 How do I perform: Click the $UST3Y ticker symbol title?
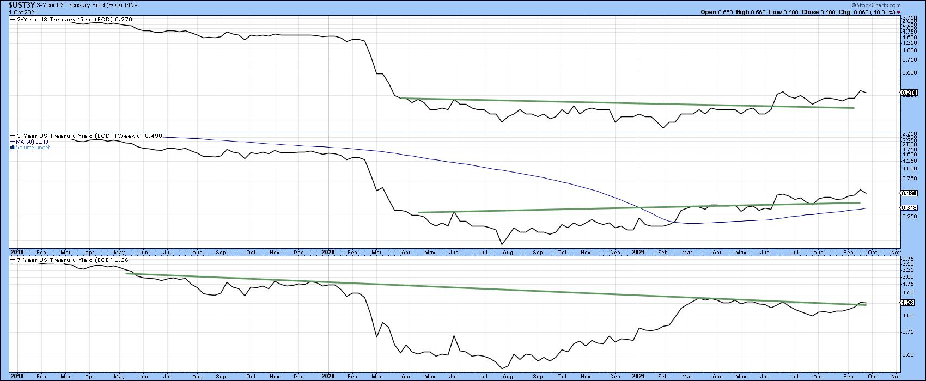18,4
